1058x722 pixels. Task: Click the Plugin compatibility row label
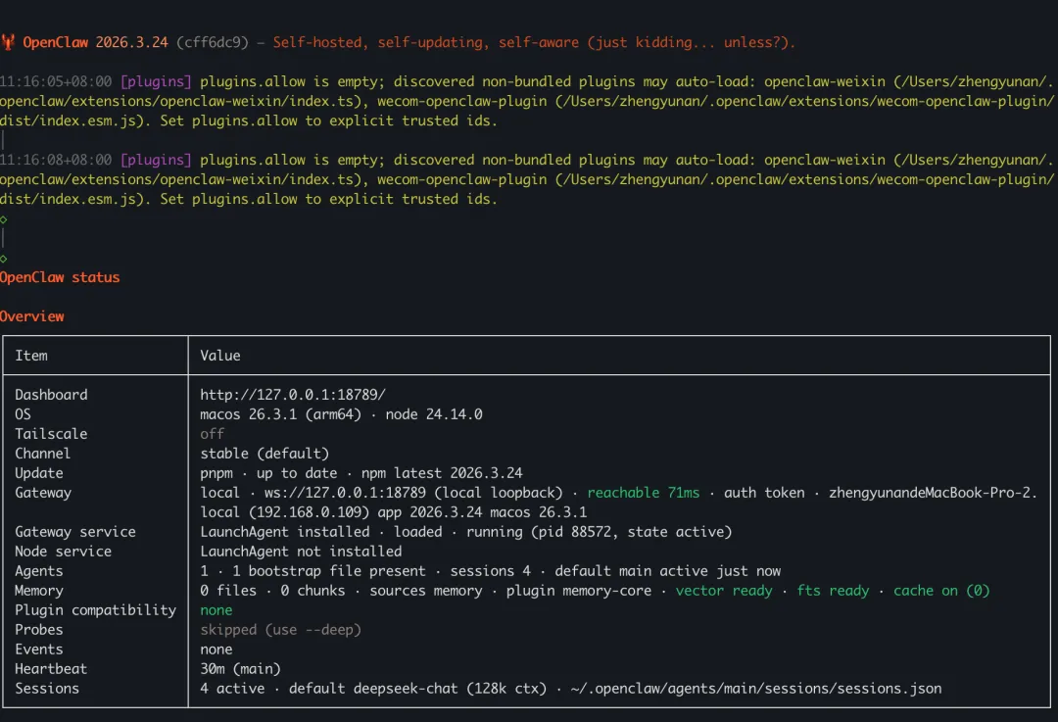pos(96,610)
